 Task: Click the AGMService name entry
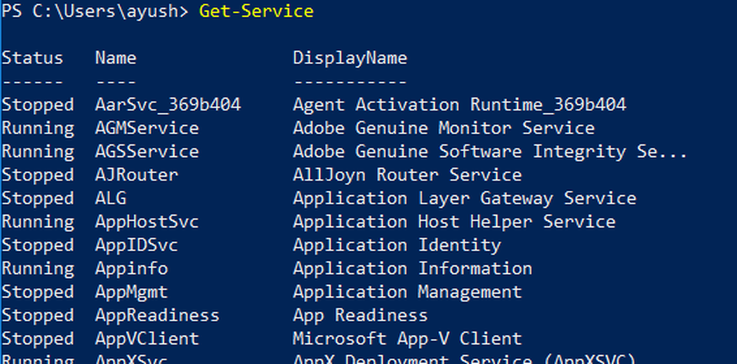pyautogui.click(x=147, y=128)
